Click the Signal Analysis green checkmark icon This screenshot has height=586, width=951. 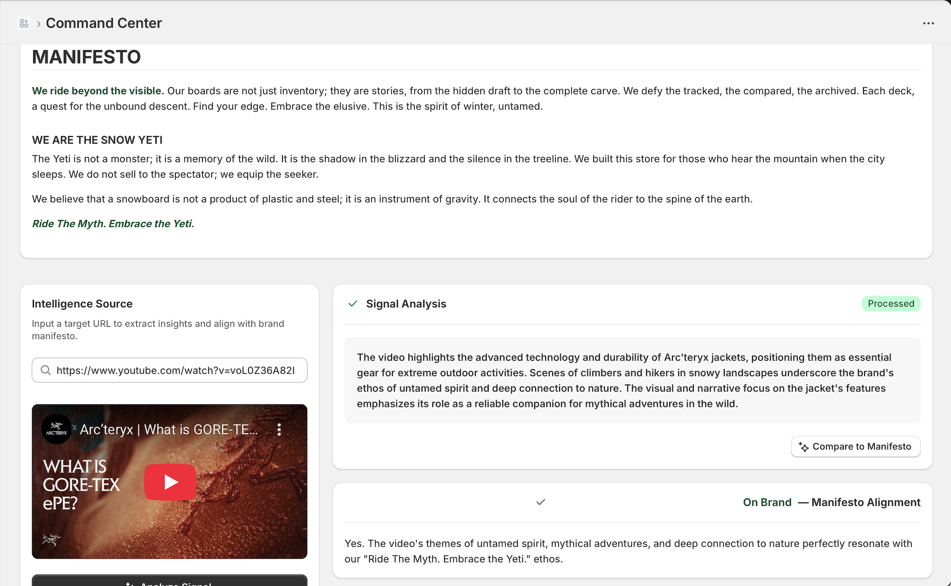click(x=353, y=304)
